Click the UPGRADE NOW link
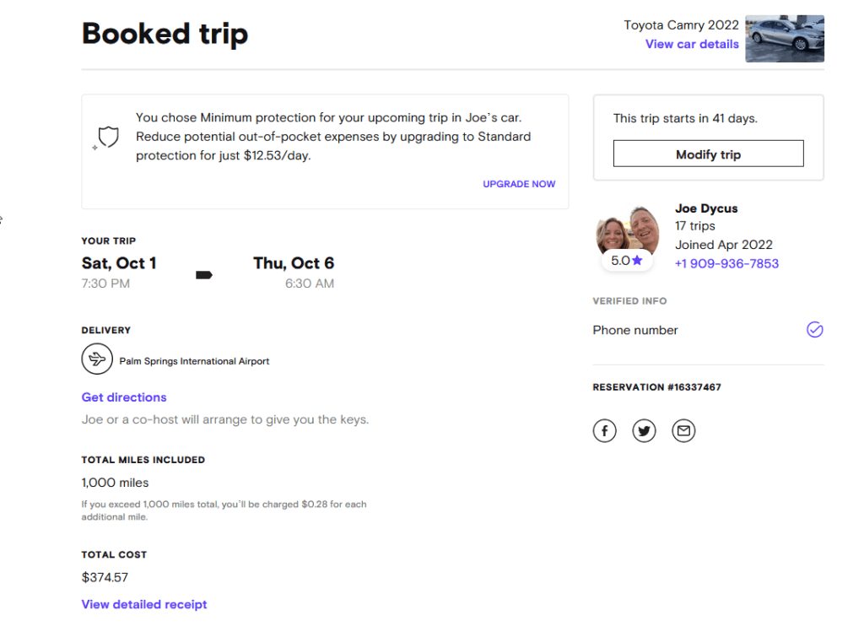Viewport: 864px width, 637px height. 519,184
